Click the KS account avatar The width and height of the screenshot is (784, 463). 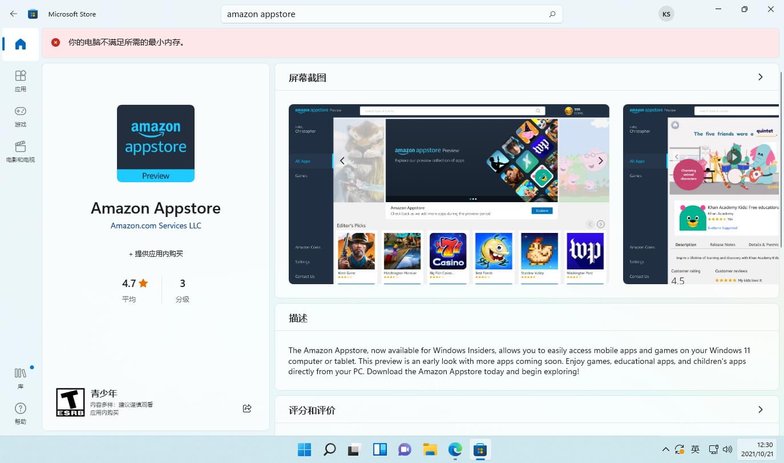pos(666,13)
